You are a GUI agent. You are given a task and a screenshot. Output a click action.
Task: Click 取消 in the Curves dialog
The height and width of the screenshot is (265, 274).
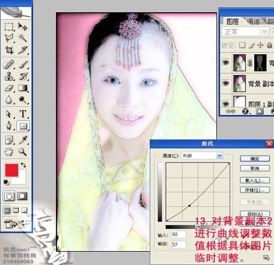(255, 168)
